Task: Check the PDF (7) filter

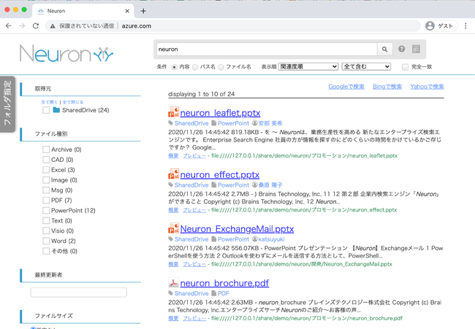Action: [x=46, y=200]
